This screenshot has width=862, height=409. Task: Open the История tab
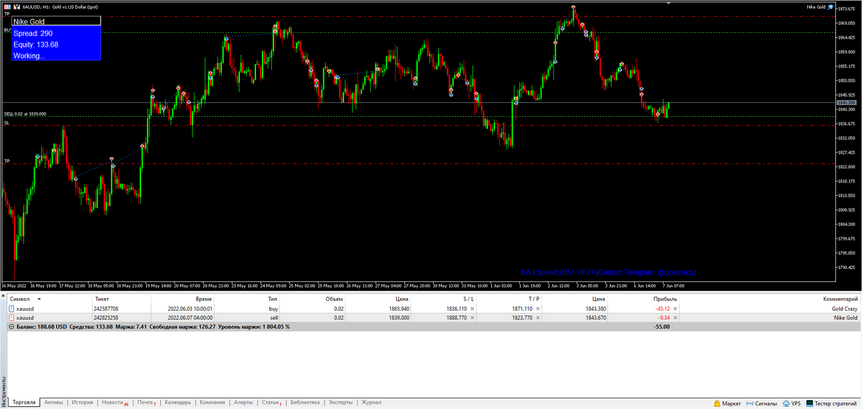pos(82,403)
